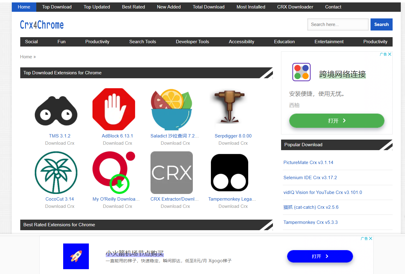Click the AdBlock stop-hand icon
This screenshot has width=405, height=274.
pyautogui.click(x=114, y=109)
